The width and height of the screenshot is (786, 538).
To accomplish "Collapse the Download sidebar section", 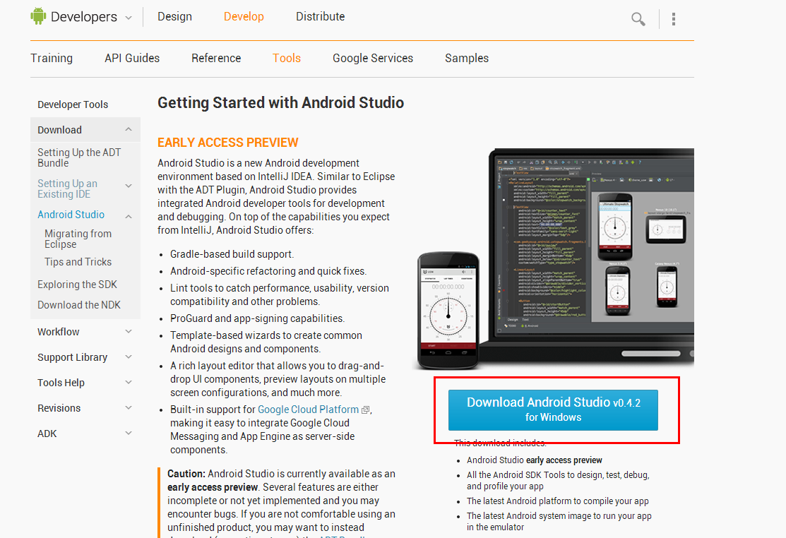I will 128,129.
